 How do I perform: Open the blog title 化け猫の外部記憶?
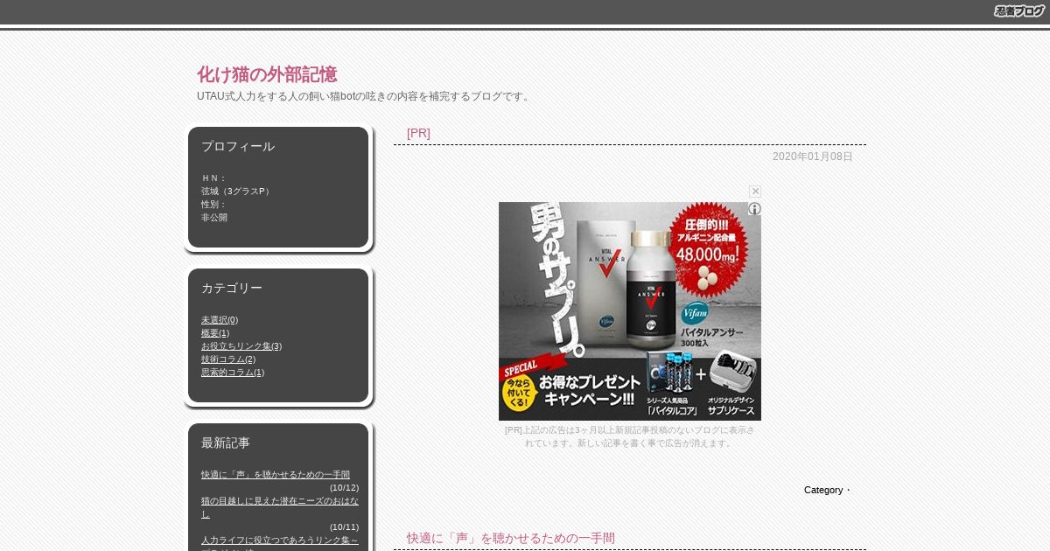point(267,74)
